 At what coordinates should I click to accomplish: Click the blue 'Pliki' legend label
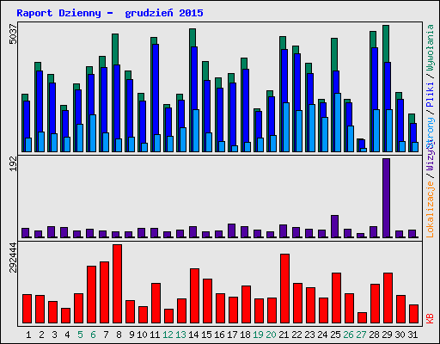point(431,95)
